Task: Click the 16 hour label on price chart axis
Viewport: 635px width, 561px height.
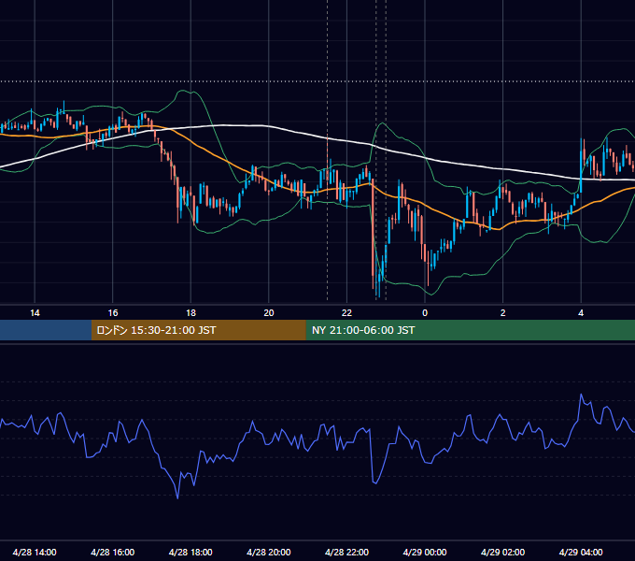Action: [x=113, y=313]
